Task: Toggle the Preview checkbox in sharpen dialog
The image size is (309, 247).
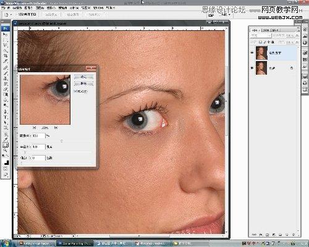Action: point(75,91)
